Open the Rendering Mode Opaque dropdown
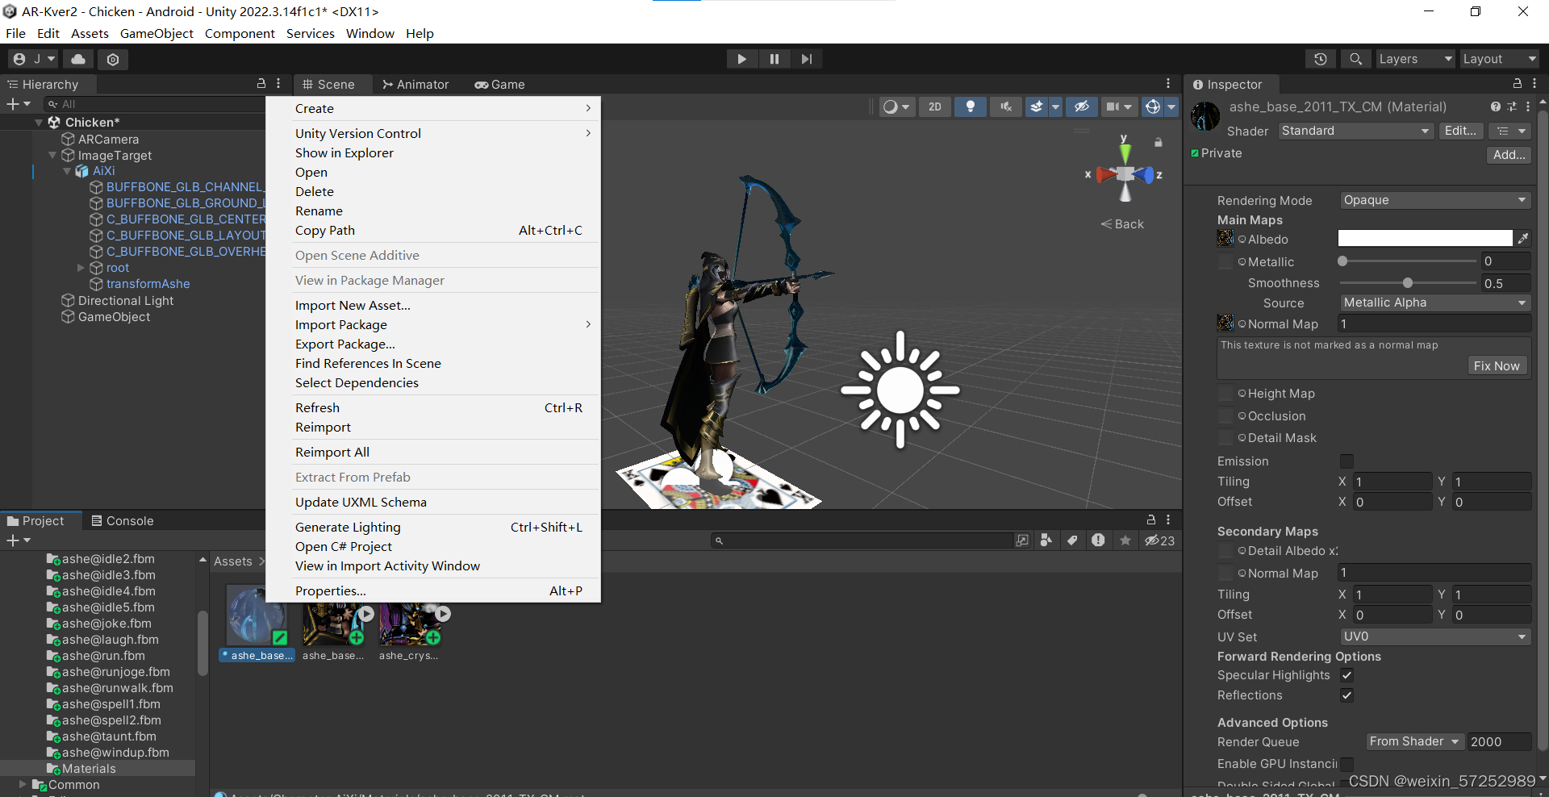This screenshot has height=797, width=1549. tap(1435, 200)
